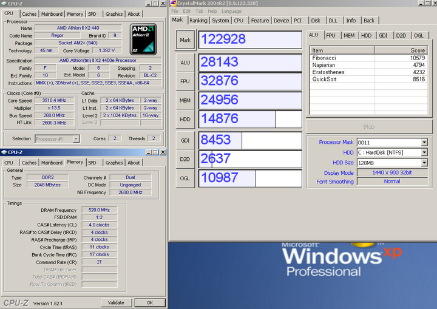Image resolution: width=437 pixels, height=309 pixels.
Task: Click the lower CPU-Z window title icon
Action: pyautogui.click(x=4, y=152)
